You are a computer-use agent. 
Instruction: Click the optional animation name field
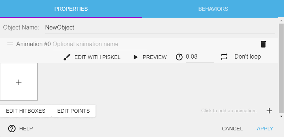(x=100, y=44)
